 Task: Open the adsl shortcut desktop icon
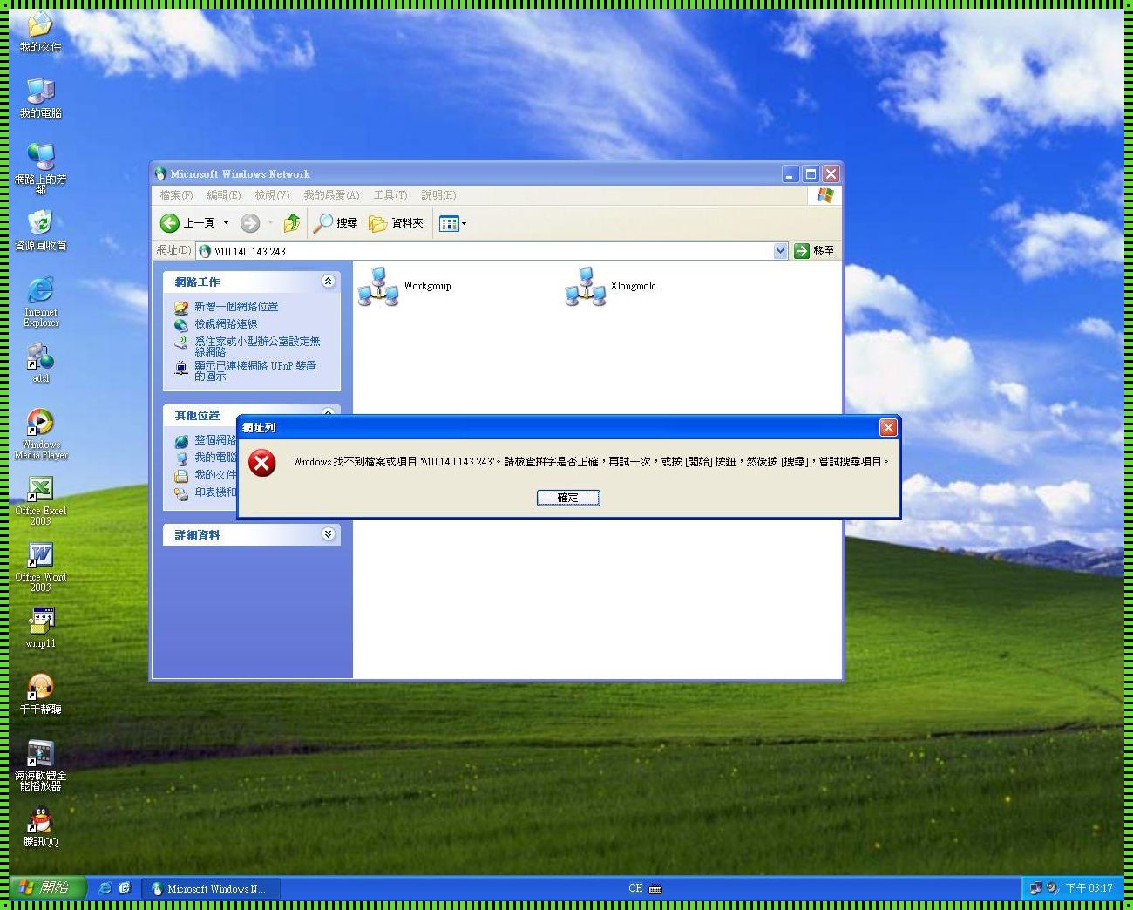(x=40, y=363)
